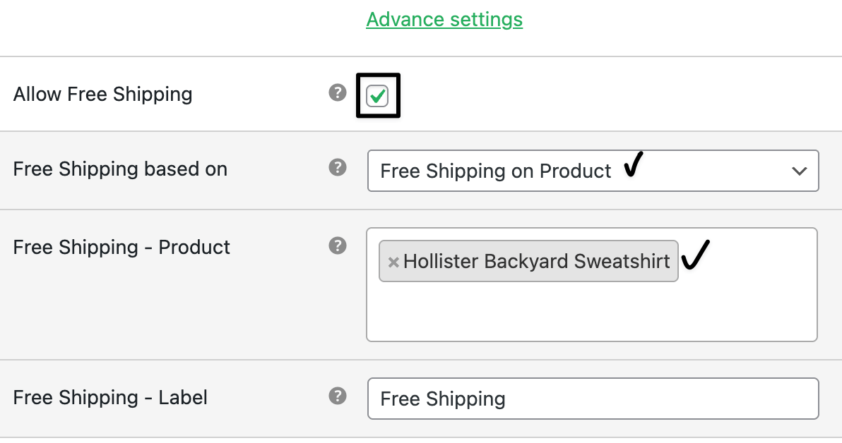Click the Free Shipping based on label text

tap(120, 169)
